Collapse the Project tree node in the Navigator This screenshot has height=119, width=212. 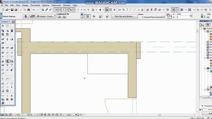click(202, 29)
